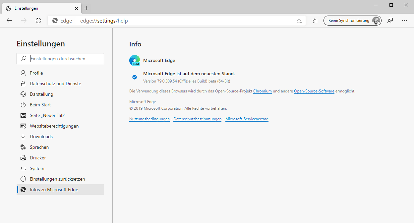Click the feedback icon in toolbar
The width and height of the screenshot is (414, 223).
point(390,21)
